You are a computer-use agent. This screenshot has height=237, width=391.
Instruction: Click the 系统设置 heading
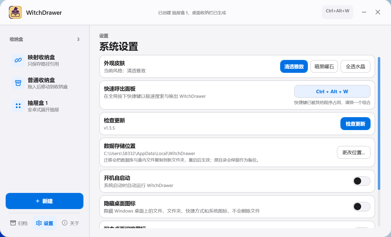[x=119, y=47]
